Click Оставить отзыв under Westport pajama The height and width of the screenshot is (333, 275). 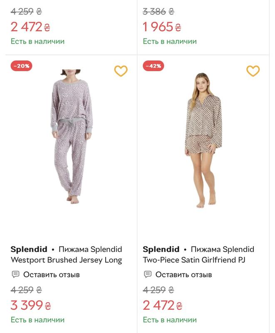51,275
